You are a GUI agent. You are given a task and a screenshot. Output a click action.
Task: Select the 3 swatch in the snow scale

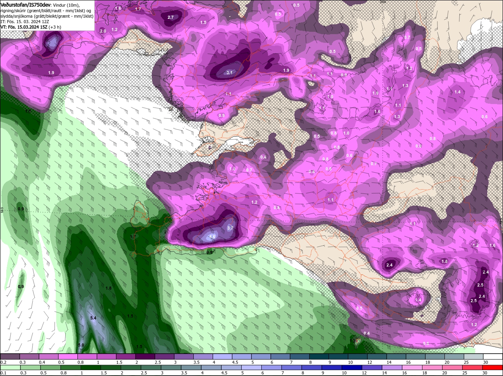[184, 356]
